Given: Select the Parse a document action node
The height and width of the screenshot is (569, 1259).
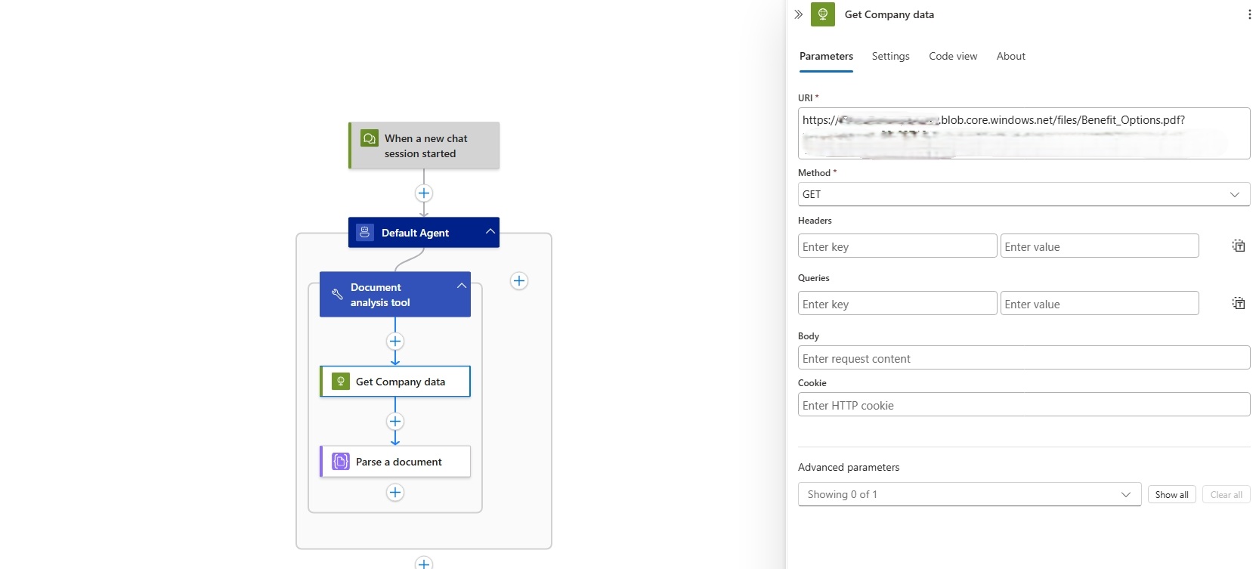Looking at the screenshot, I should pyautogui.click(x=395, y=462).
